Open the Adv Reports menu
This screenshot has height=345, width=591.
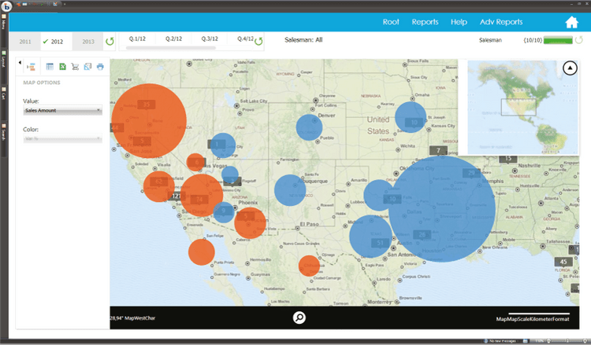[501, 22]
